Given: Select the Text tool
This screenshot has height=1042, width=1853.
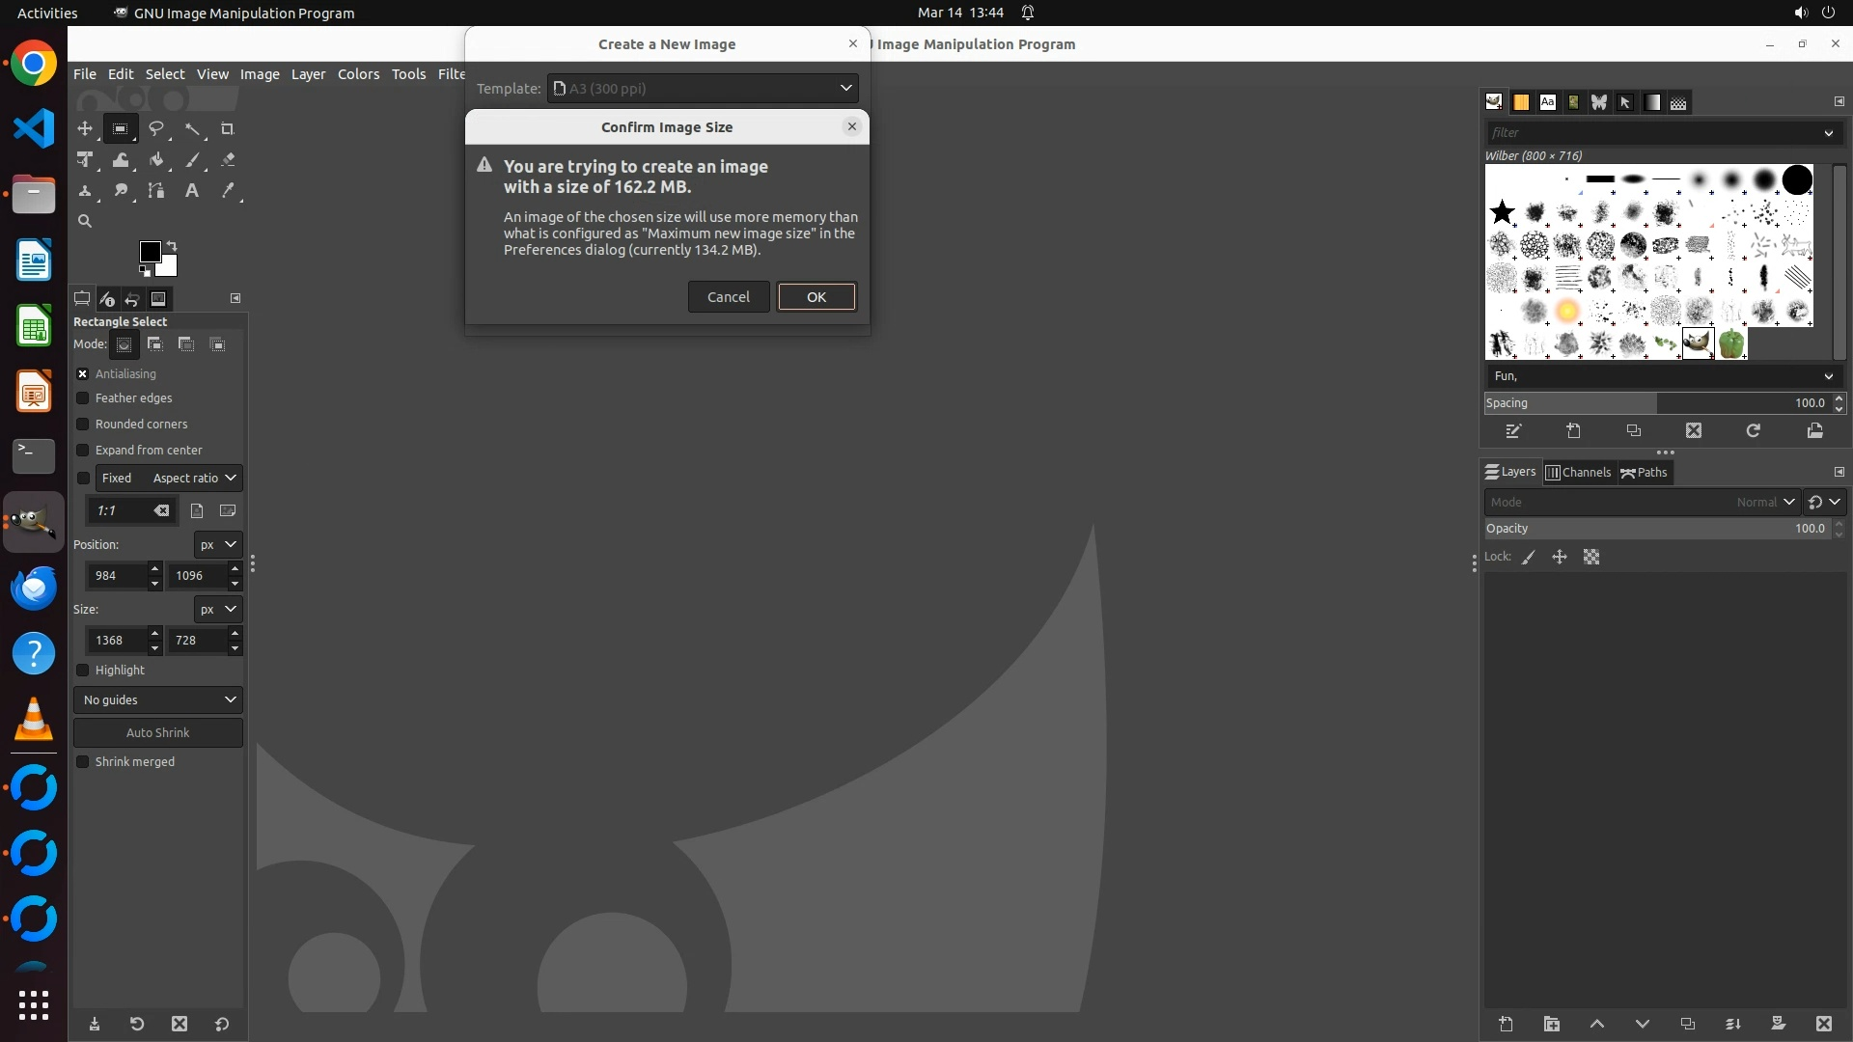Looking at the screenshot, I should pos(192,190).
